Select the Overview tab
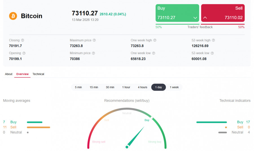This screenshot has height=151, width=254. coord(22,74)
